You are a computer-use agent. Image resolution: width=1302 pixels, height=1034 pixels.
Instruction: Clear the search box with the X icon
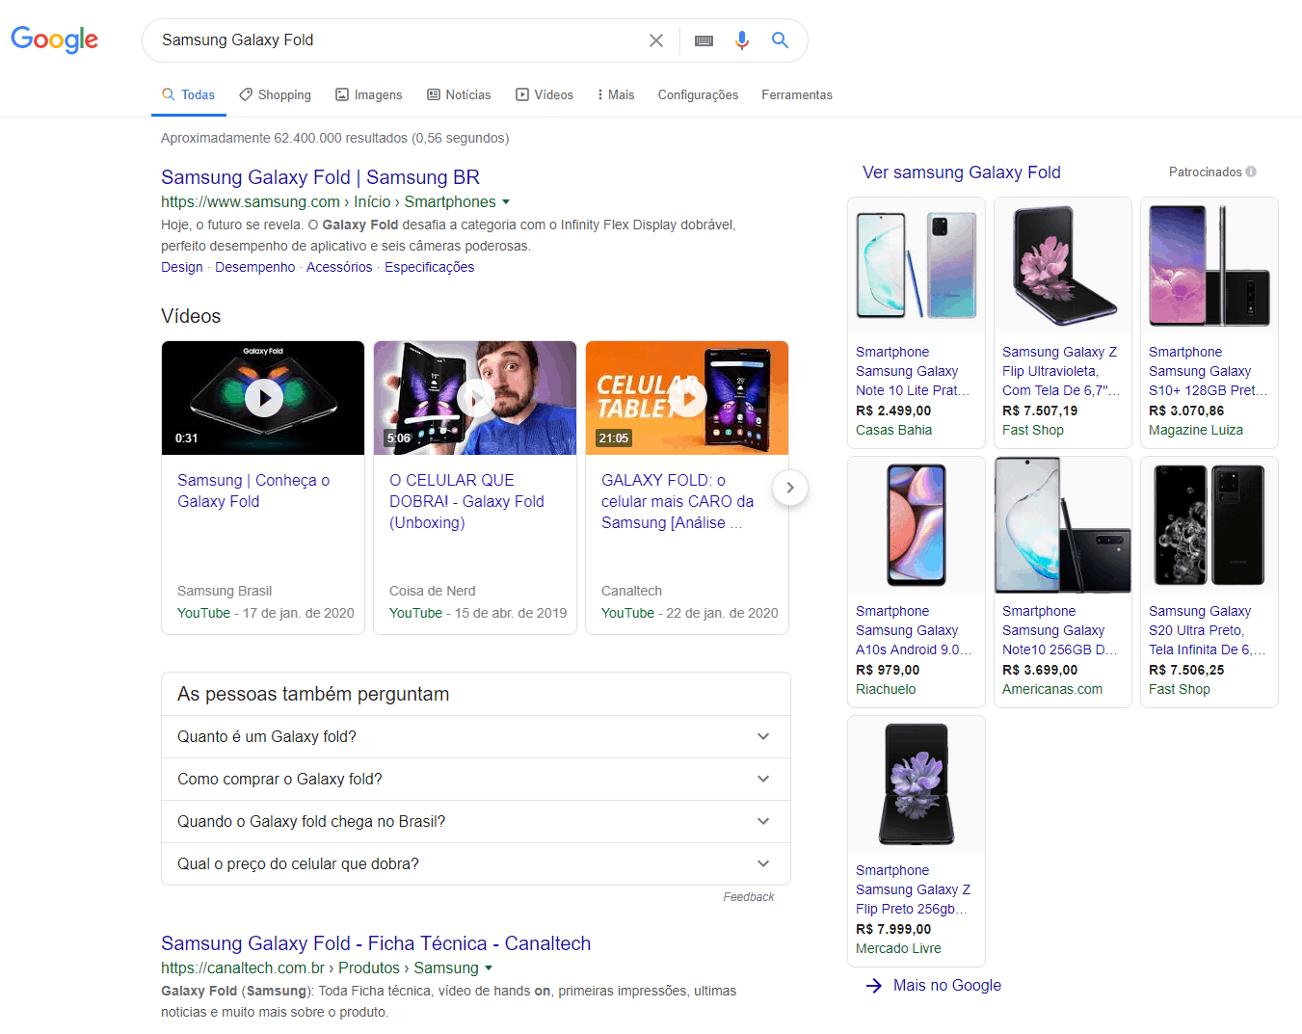coord(656,40)
